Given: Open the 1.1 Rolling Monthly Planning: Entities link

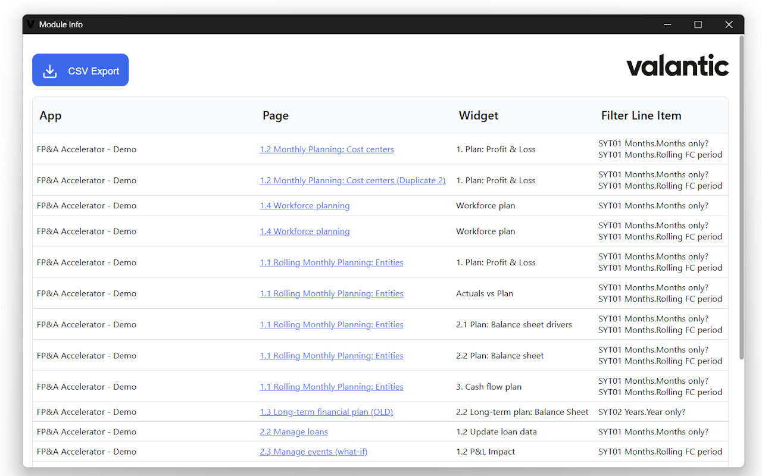Looking at the screenshot, I should (x=332, y=262).
